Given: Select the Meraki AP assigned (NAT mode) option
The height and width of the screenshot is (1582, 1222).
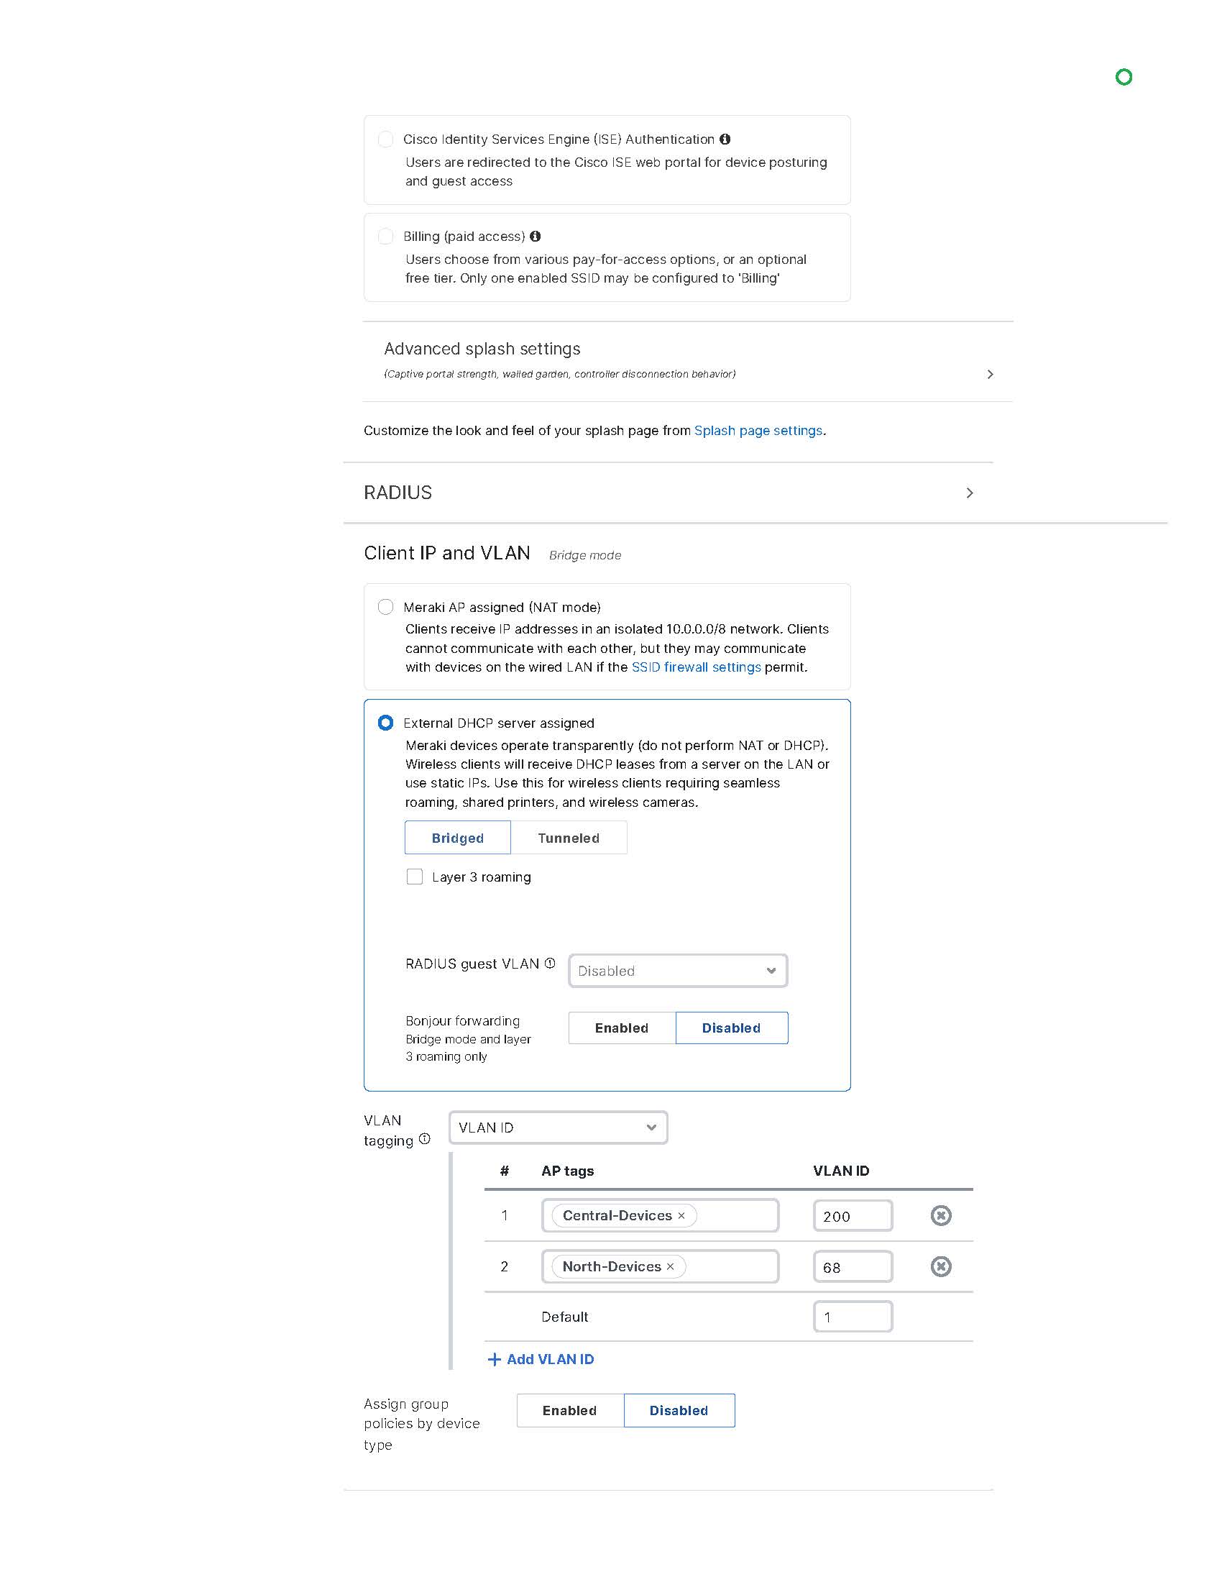Looking at the screenshot, I should tap(385, 607).
